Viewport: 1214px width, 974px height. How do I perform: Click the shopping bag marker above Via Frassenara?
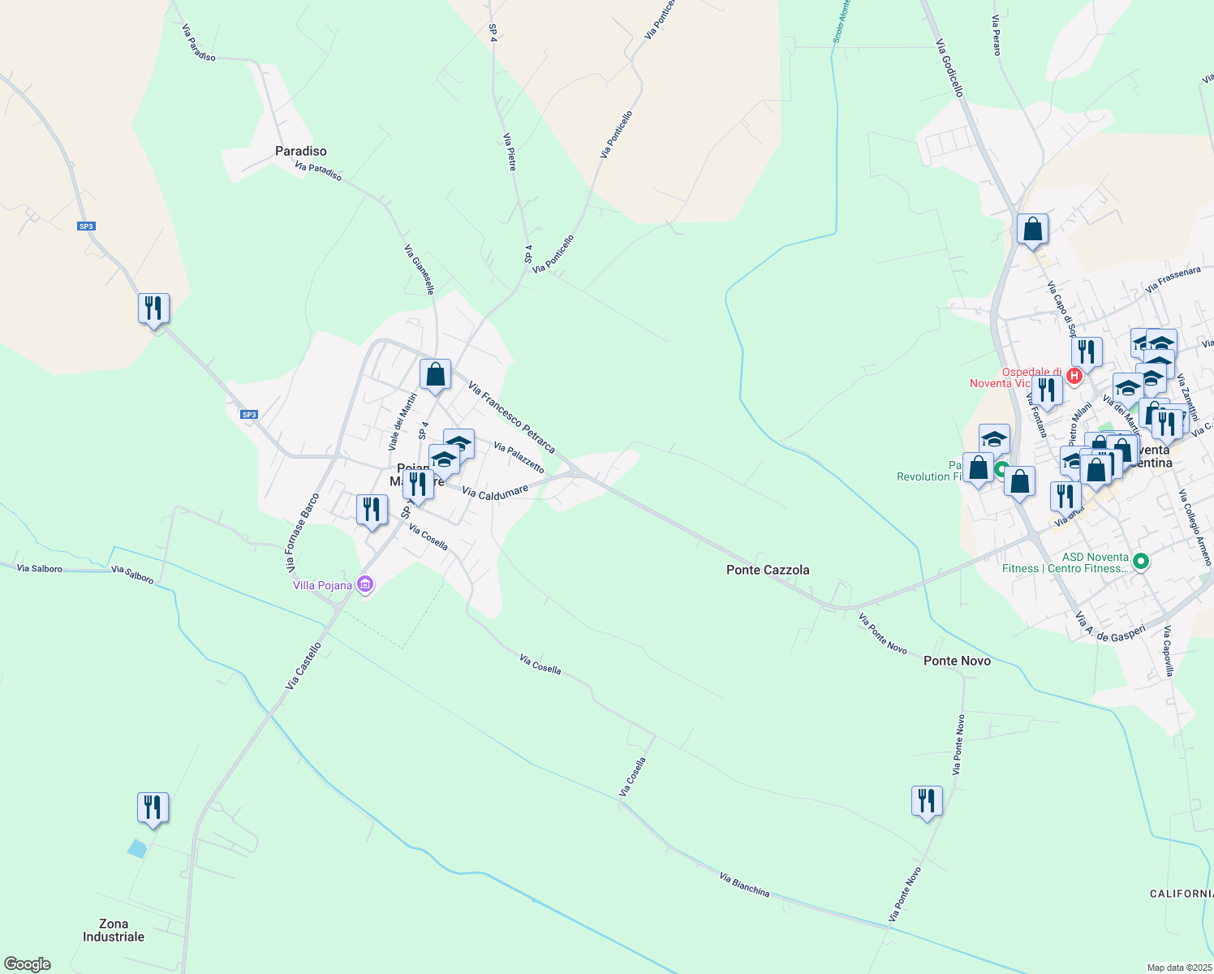click(1033, 230)
